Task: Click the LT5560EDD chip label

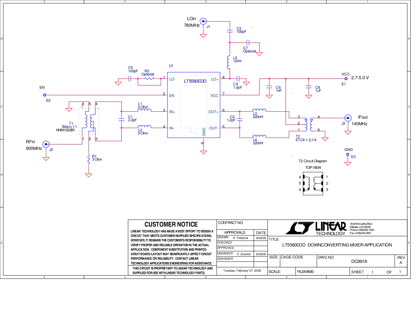Action: (195, 81)
